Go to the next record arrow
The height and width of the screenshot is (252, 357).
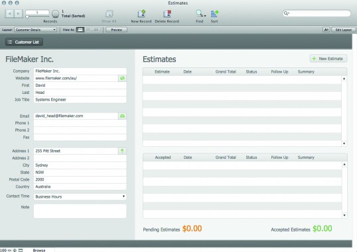pos(19,14)
